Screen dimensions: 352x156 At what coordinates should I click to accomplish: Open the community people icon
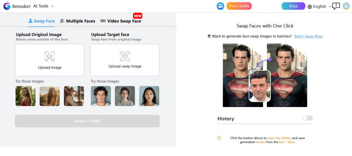[220, 6]
